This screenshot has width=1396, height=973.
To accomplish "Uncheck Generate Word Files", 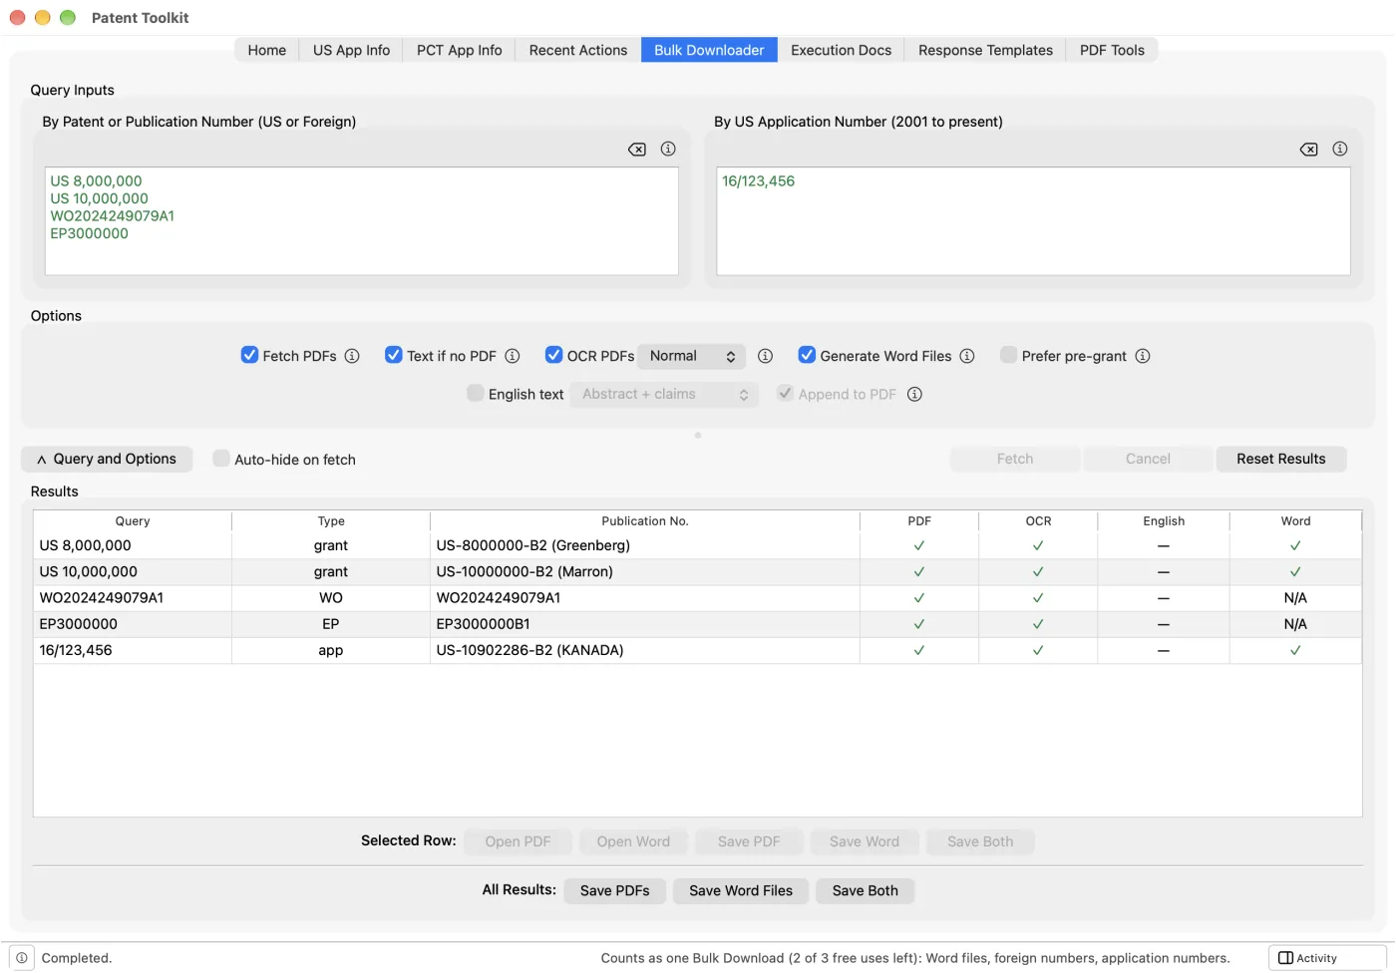I will (x=808, y=355).
